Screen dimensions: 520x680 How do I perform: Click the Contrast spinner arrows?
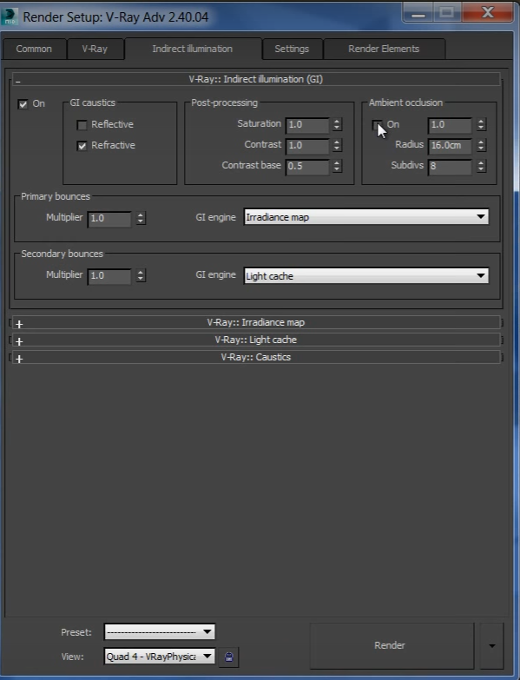337,146
